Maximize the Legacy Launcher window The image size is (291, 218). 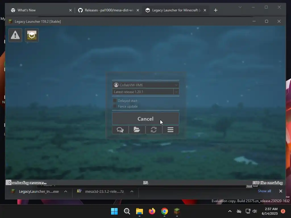pos(267,21)
